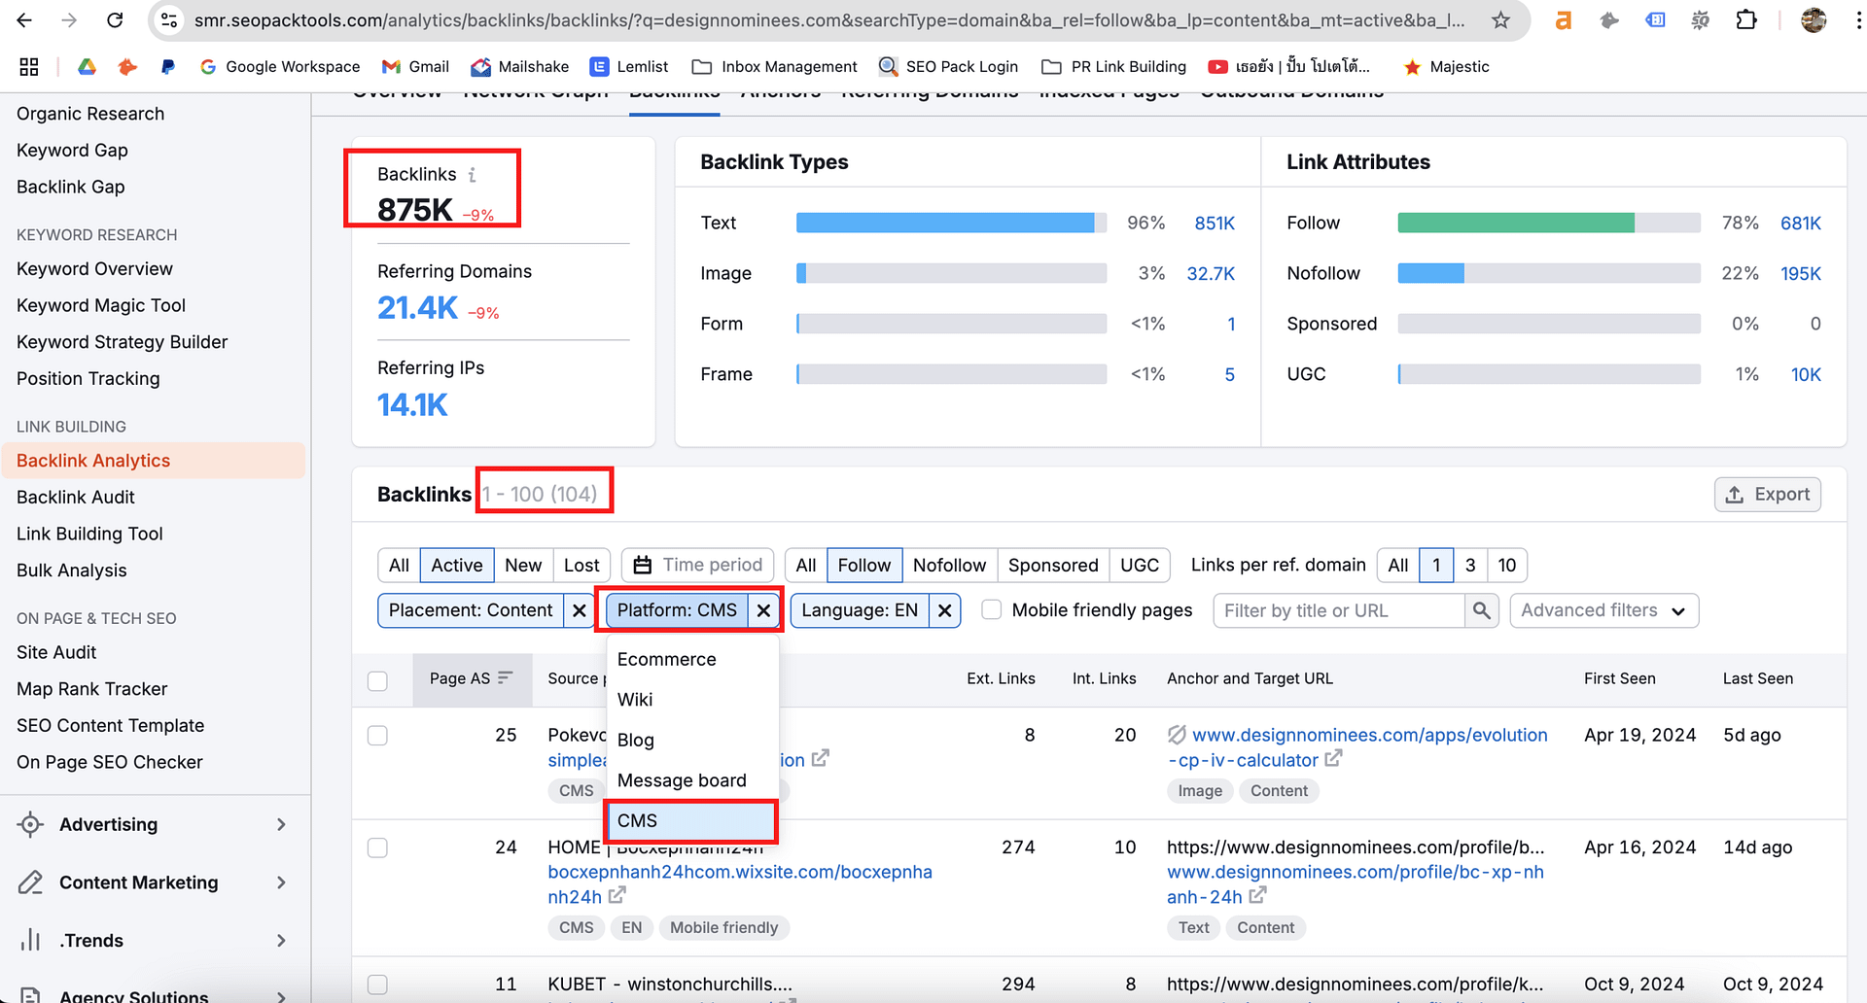Reload the page in browser
The width and height of the screenshot is (1867, 1003).
115,20
